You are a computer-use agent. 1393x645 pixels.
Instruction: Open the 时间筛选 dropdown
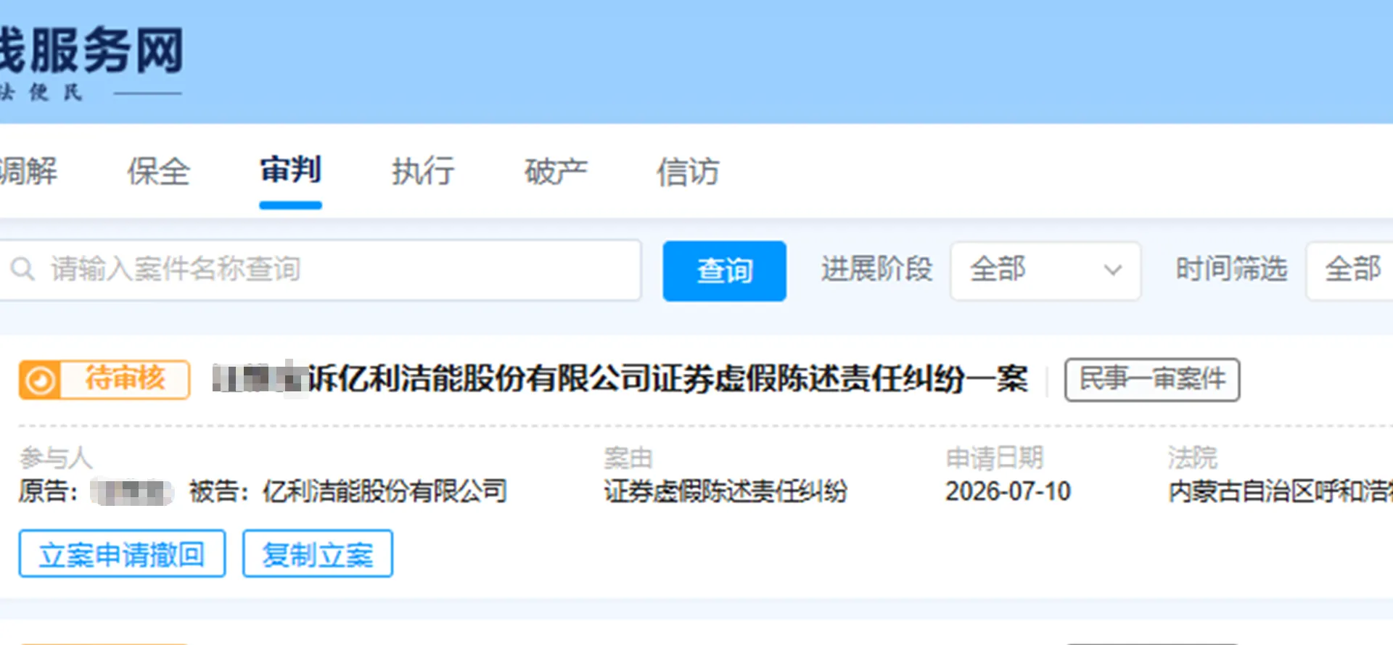(x=1349, y=270)
